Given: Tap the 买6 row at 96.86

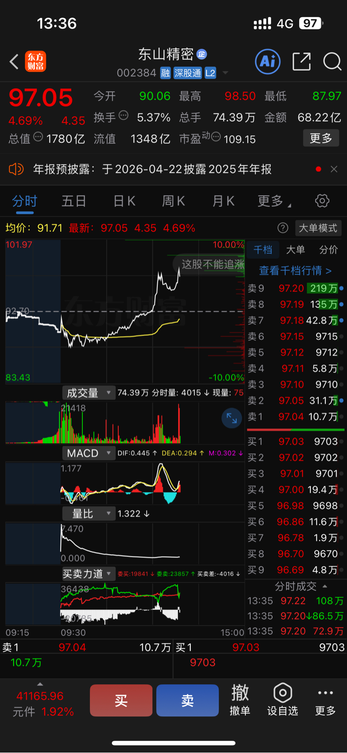Looking at the screenshot, I should (295, 522).
